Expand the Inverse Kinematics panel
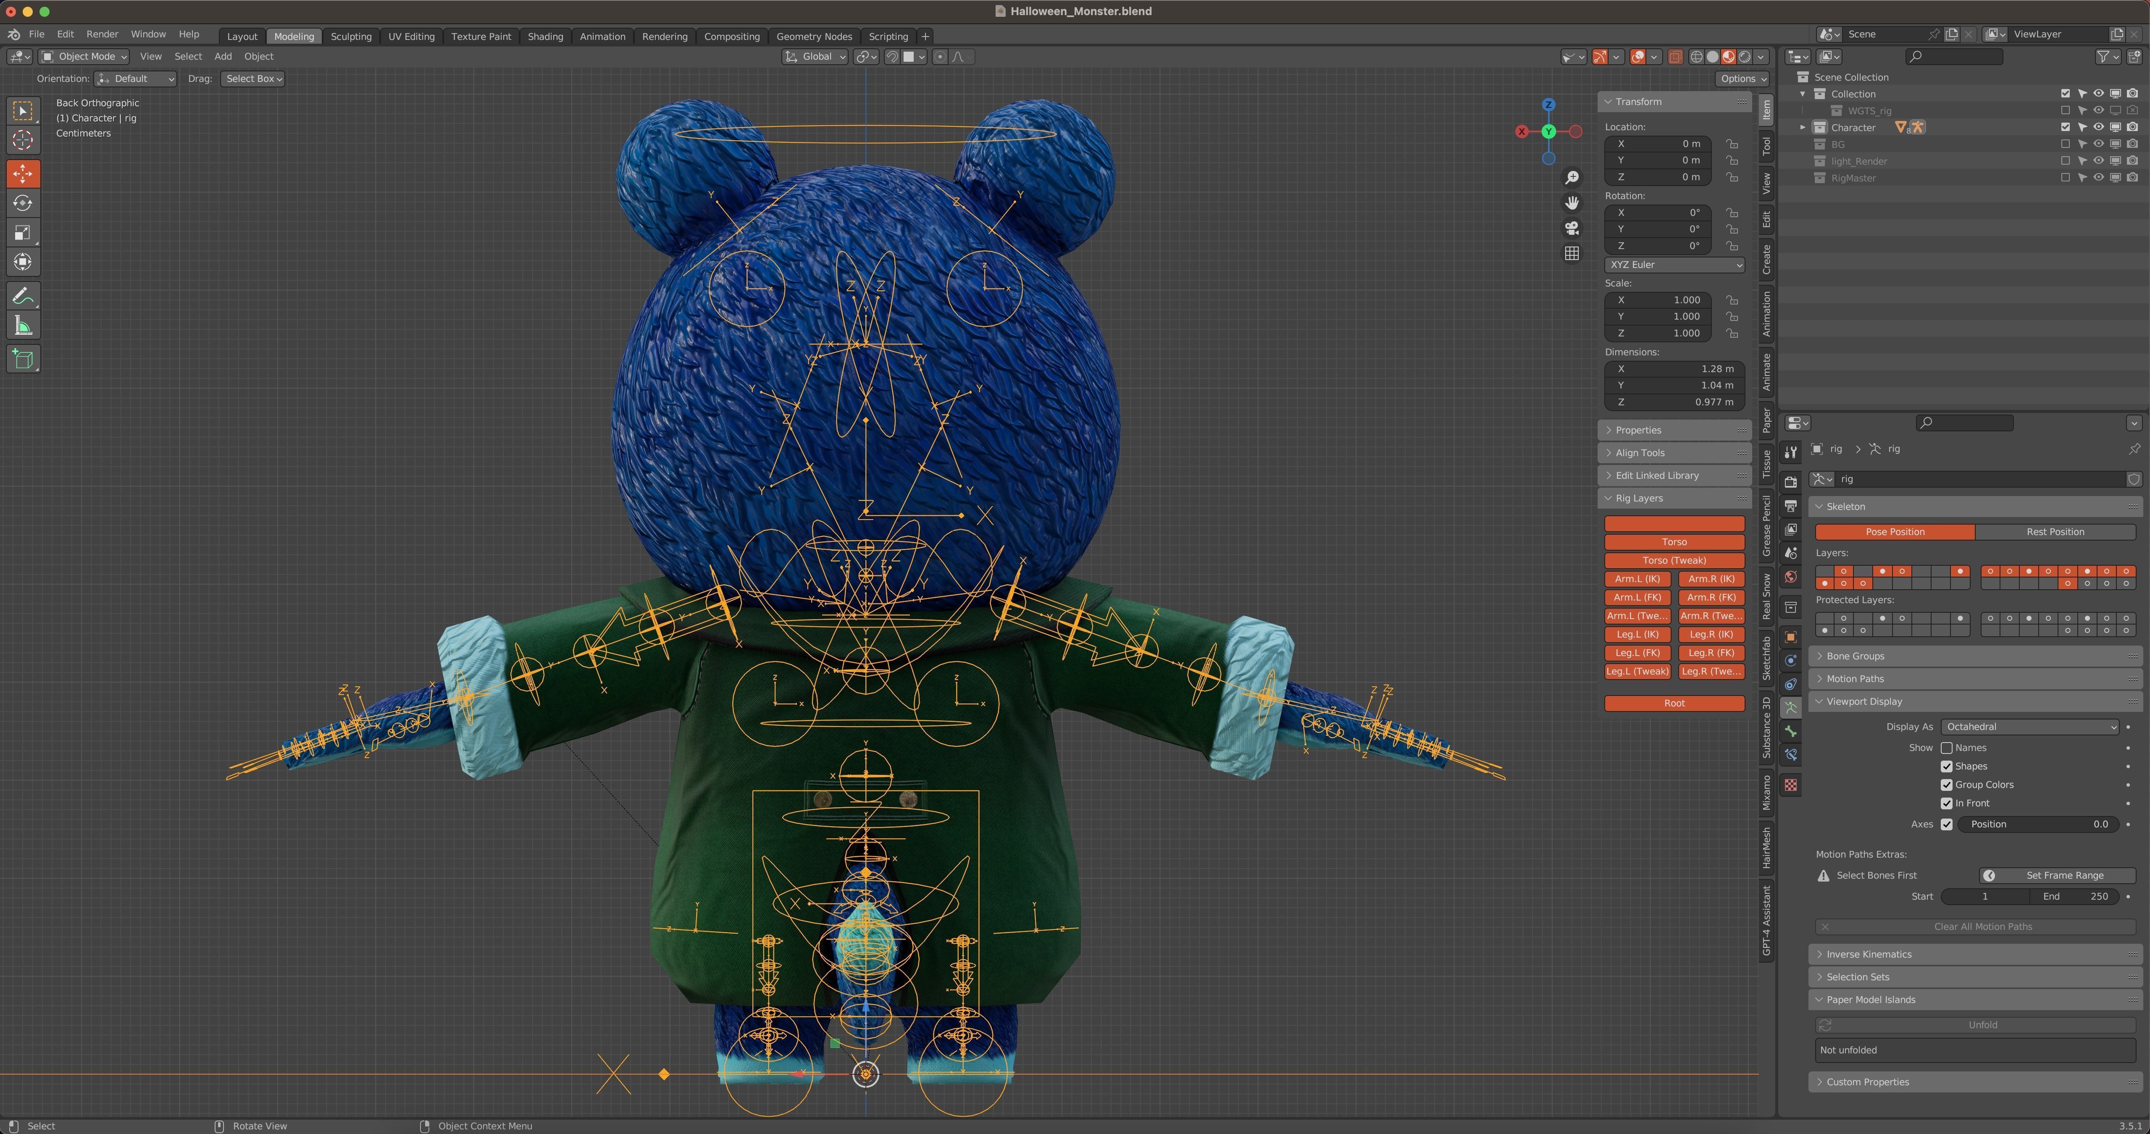 [1975, 954]
